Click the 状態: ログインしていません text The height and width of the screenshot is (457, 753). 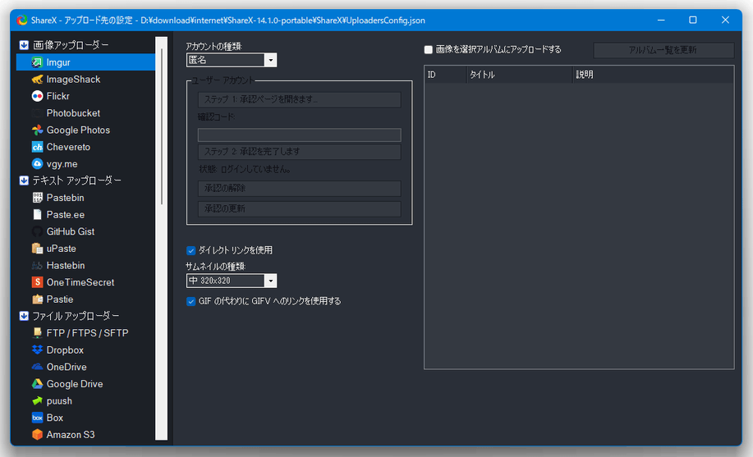[245, 170]
